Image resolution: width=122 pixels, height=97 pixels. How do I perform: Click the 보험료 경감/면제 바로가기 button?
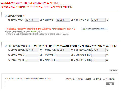95,29
